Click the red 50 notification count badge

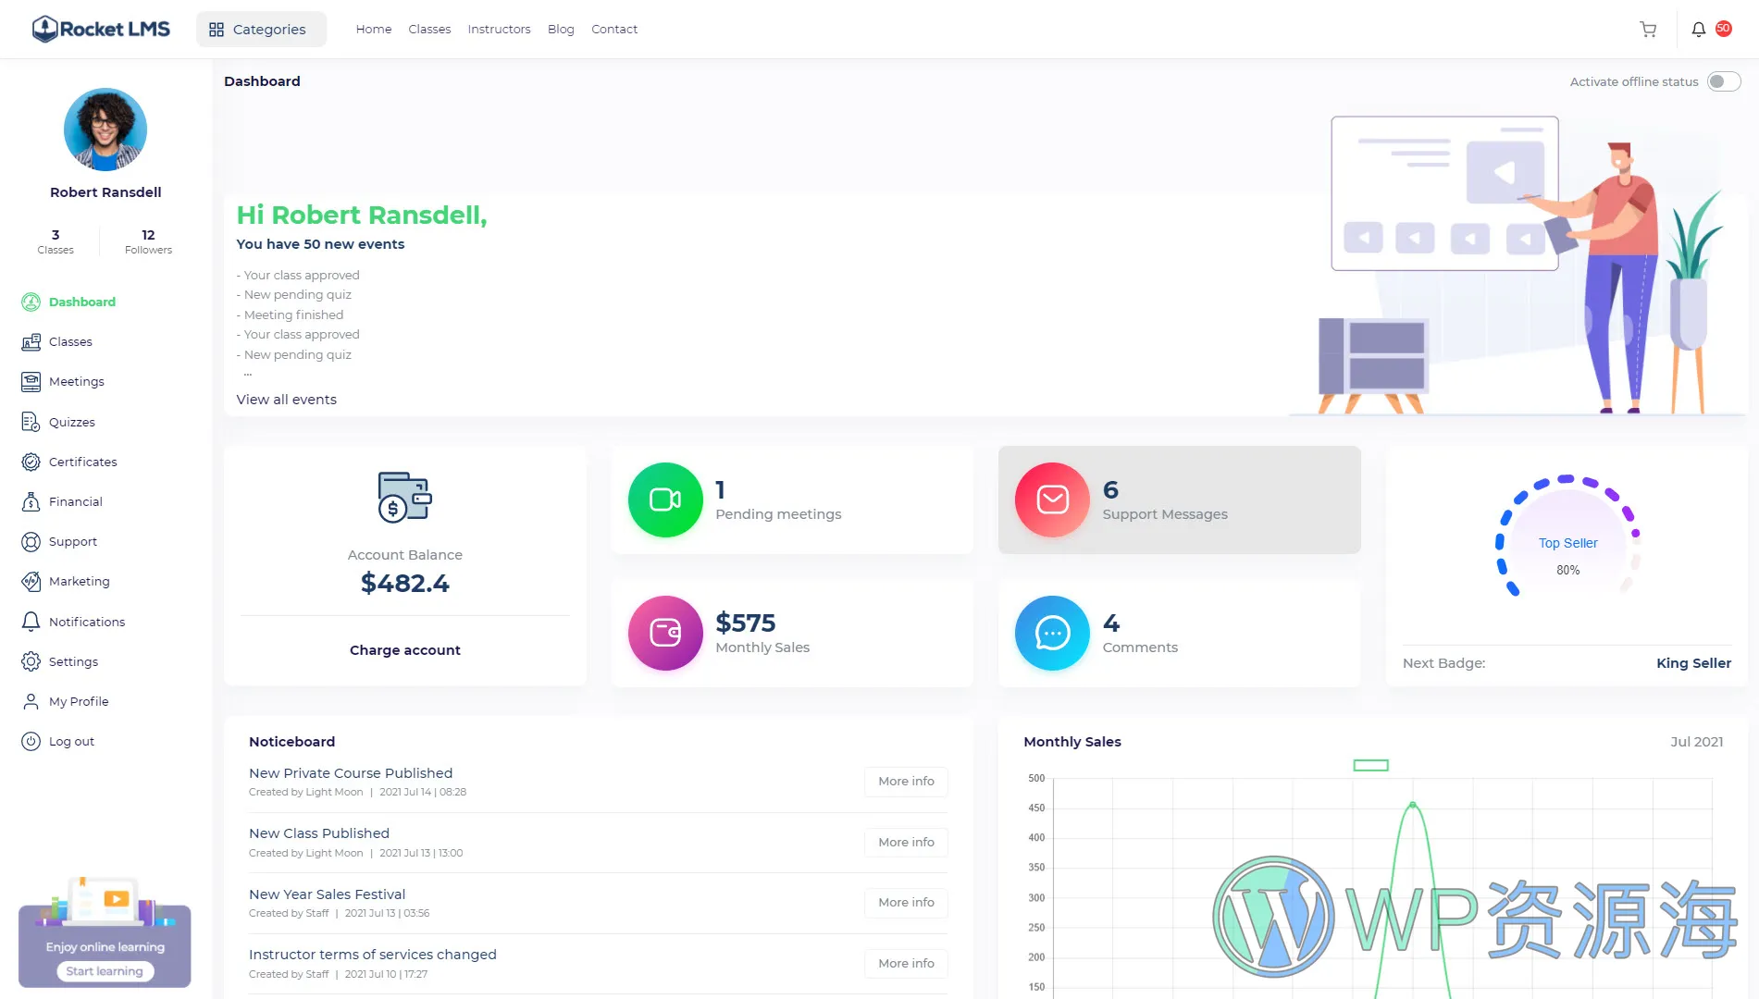coord(1723,29)
